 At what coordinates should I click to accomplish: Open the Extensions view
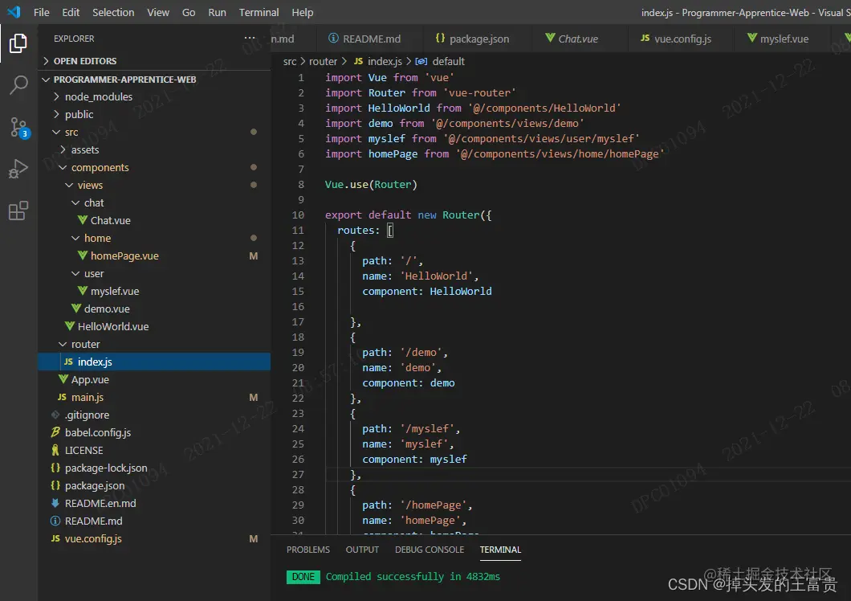pyautogui.click(x=18, y=211)
